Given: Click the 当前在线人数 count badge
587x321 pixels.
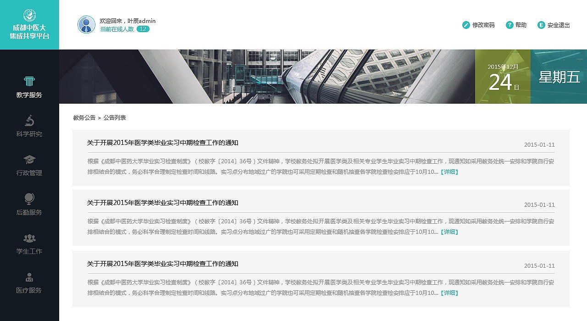Looking at the screenshot, I should pyautogui.click(x=143, y=28).
